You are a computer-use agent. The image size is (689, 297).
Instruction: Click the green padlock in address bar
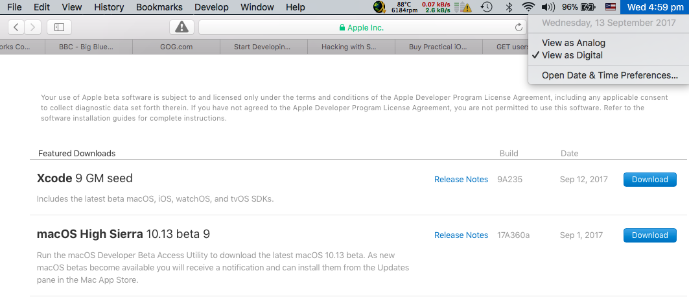[x=342, y=28]
